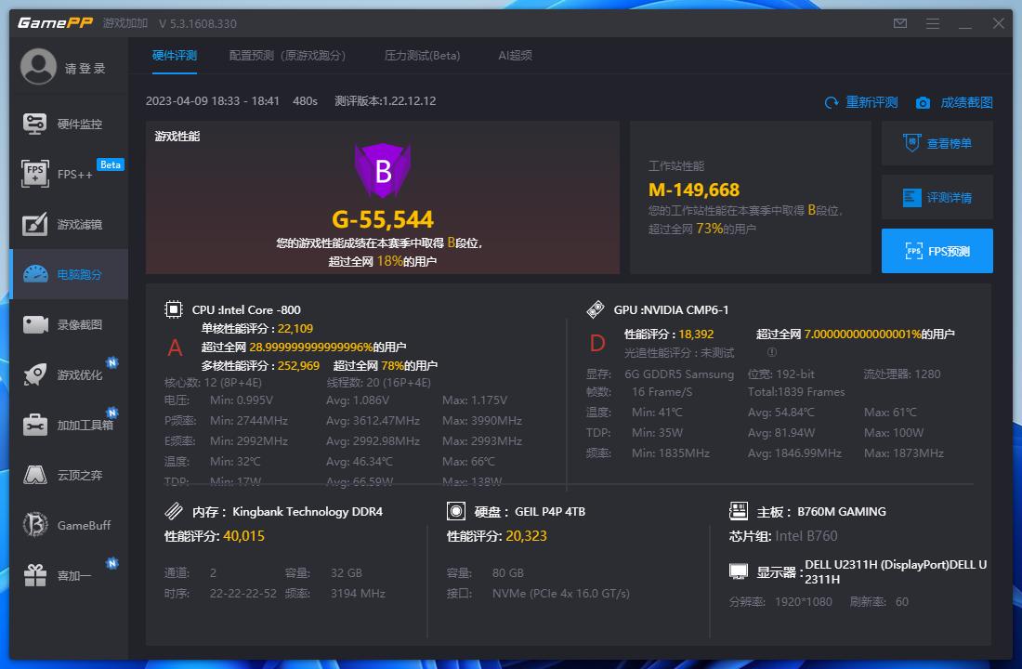
Task: Click memory score 40,015
Action: tap(243, 536)
